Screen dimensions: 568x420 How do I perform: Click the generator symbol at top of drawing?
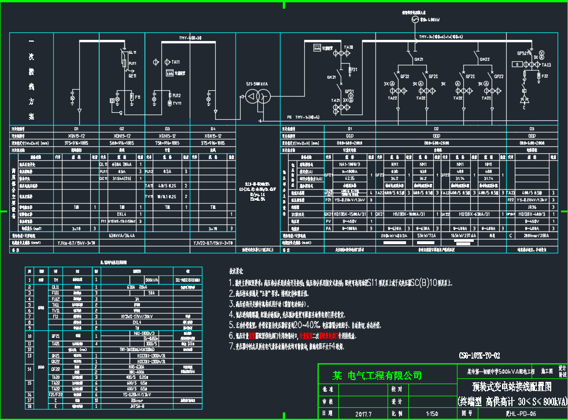(415, 20)
